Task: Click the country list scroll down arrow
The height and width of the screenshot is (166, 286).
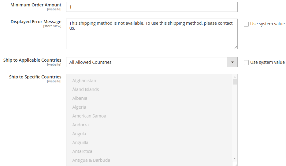Action: tap(235, 158)
